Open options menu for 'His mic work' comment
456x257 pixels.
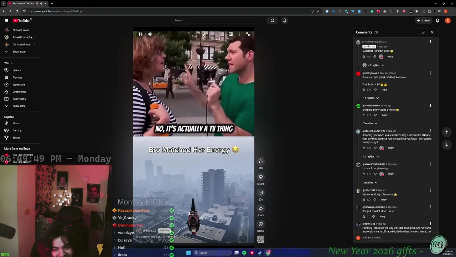coord(430,190)
